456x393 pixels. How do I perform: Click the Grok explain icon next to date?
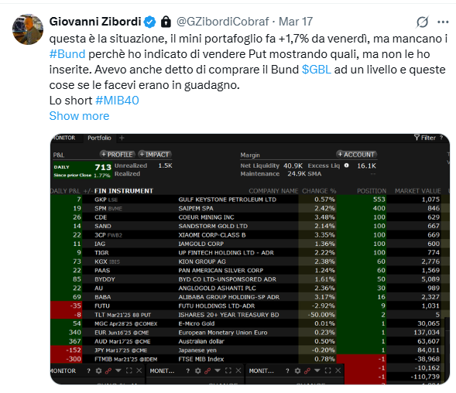click(422, 22)
